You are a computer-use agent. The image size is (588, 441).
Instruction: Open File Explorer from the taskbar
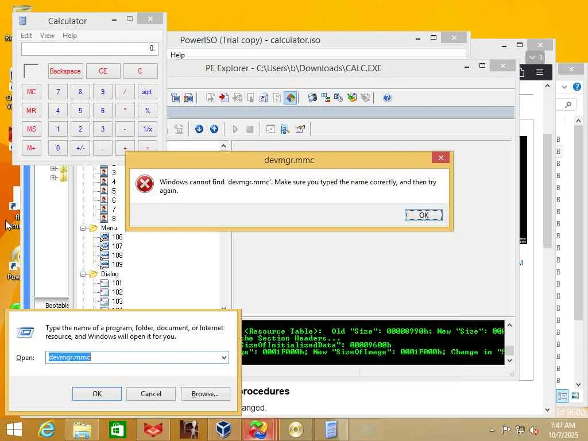click(x=82, y=430)
